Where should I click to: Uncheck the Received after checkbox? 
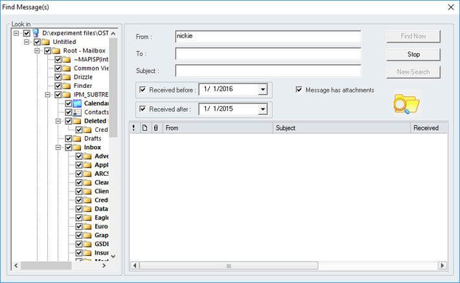(x=143, y=110)
